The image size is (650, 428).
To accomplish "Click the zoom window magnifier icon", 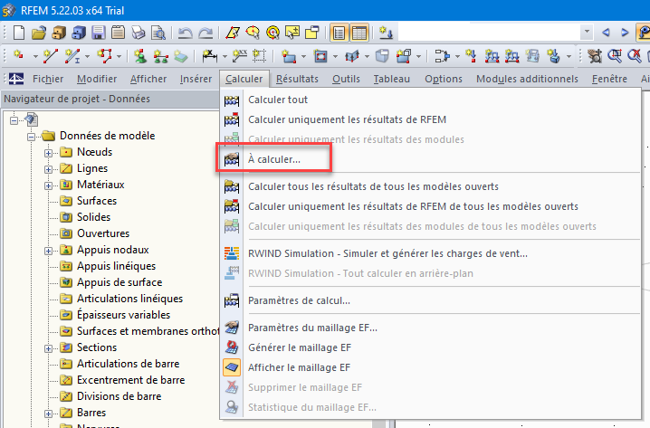I will (615, 55).
